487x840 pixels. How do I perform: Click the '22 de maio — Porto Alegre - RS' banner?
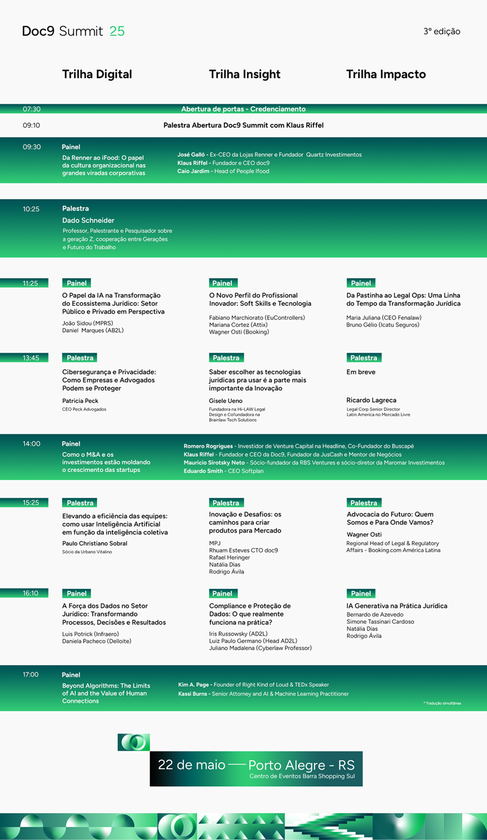(256, 769)
